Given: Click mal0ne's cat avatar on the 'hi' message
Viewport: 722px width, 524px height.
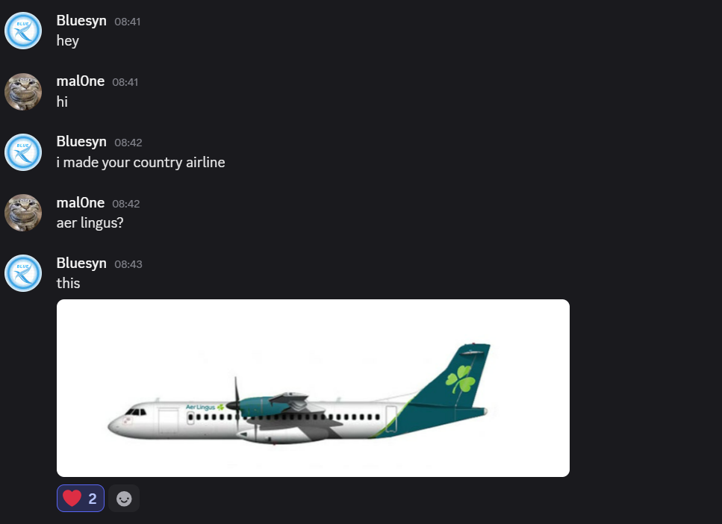Looking at the screenshot, I should 23,92.
